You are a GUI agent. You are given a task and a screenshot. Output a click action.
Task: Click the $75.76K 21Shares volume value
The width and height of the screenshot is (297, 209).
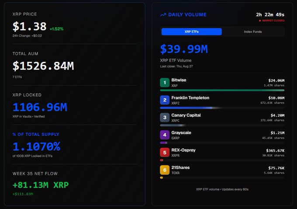point(276,168)
